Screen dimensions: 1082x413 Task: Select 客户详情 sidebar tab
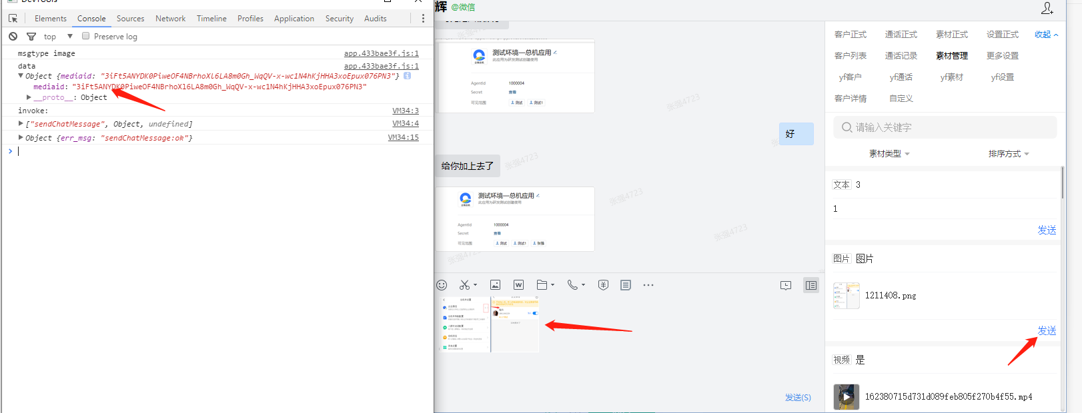point(851,99)
